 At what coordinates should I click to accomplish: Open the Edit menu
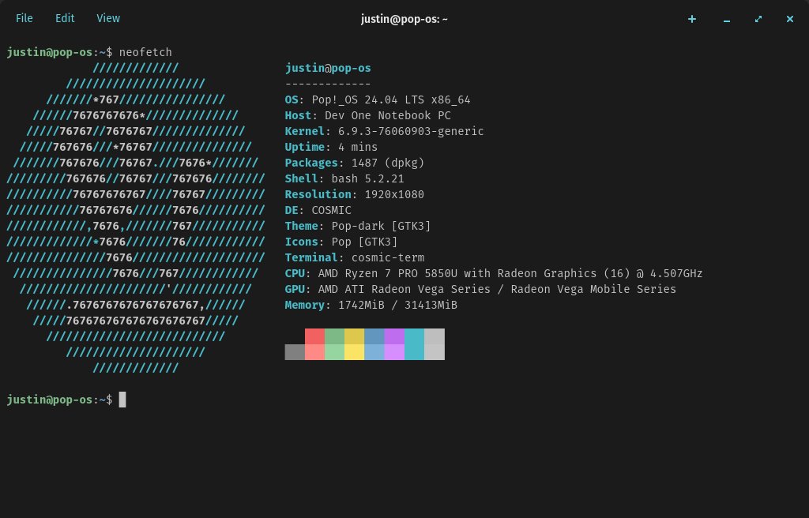[x=65, y=19]
